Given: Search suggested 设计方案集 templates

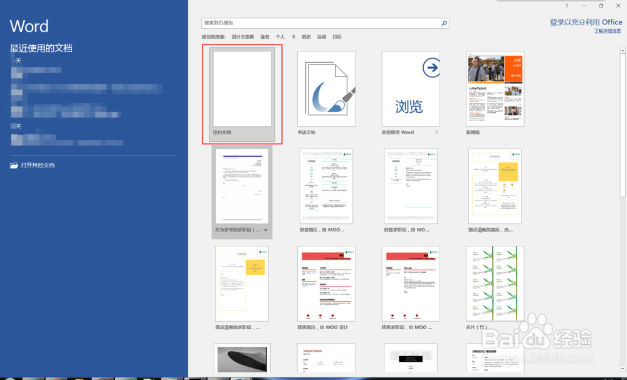Looking at the screenshot, I should point(243,37).
